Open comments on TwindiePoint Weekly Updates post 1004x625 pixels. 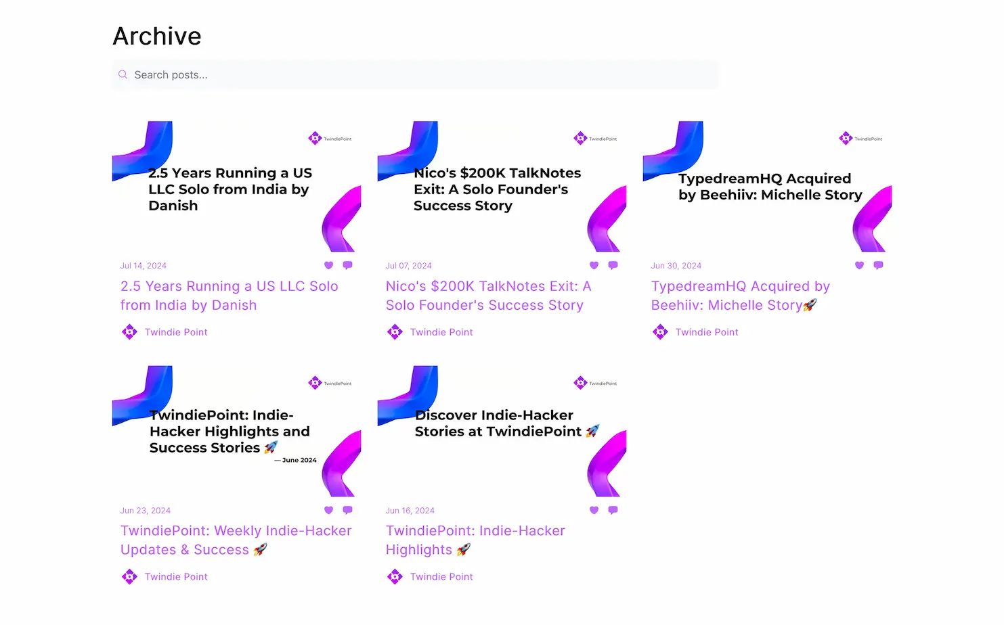347,510
